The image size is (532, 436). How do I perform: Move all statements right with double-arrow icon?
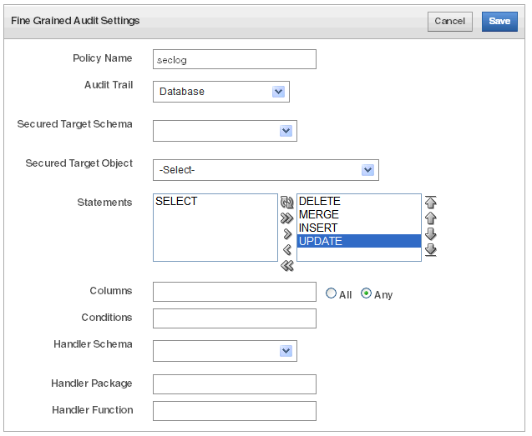point(286,218)
